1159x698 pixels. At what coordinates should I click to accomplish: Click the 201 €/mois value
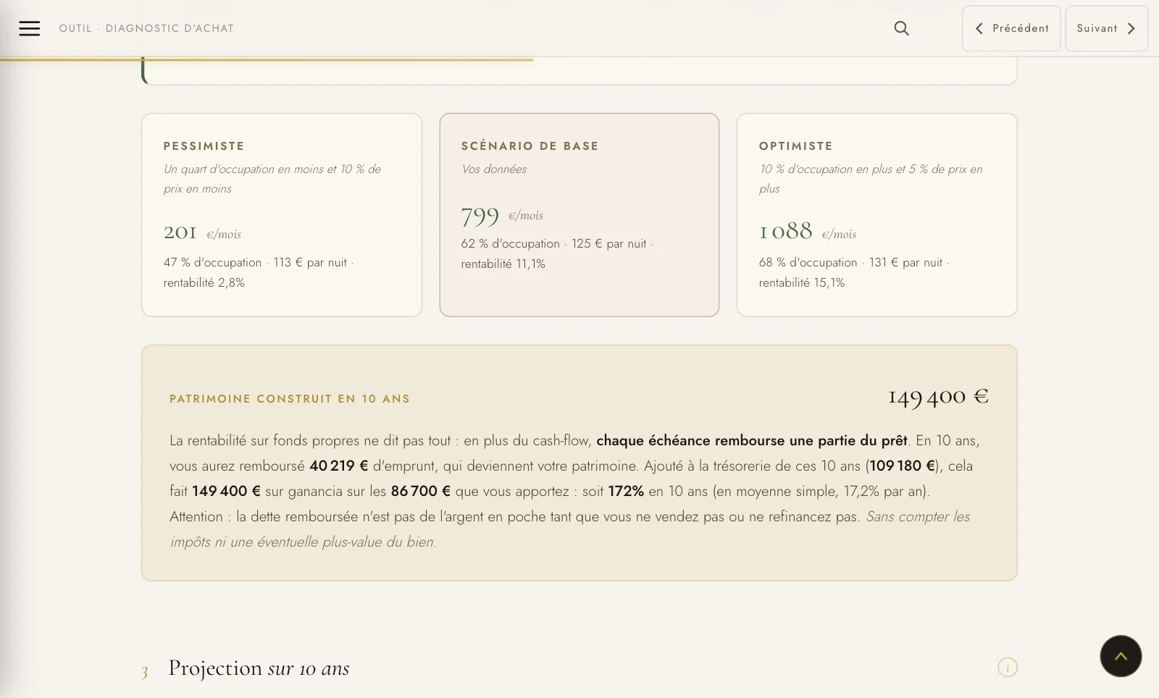[202, 233]
